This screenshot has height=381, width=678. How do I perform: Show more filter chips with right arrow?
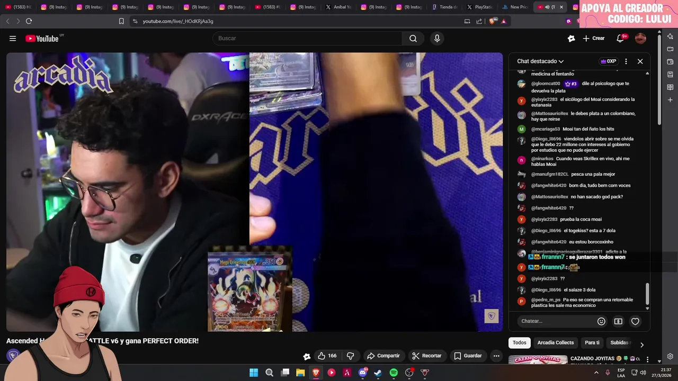641,344
